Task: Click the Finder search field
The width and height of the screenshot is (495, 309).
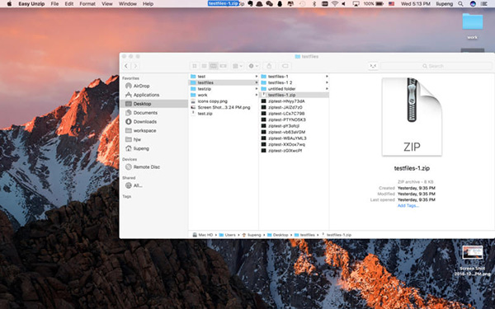Action: (436, 66)
